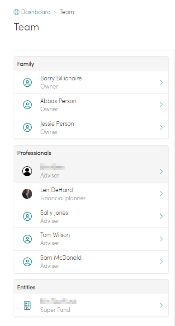Expand Abbas Person row chevron
This screenshot has height=326, width=175.
tap(161, 105)
